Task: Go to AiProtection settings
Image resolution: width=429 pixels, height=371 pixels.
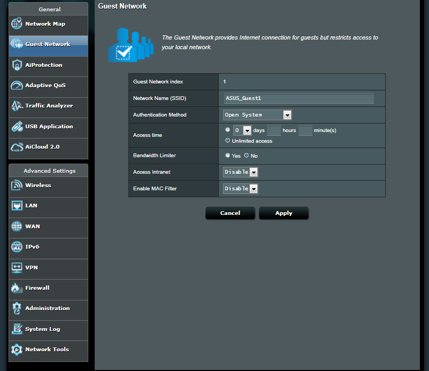Action: click(49, 65)
